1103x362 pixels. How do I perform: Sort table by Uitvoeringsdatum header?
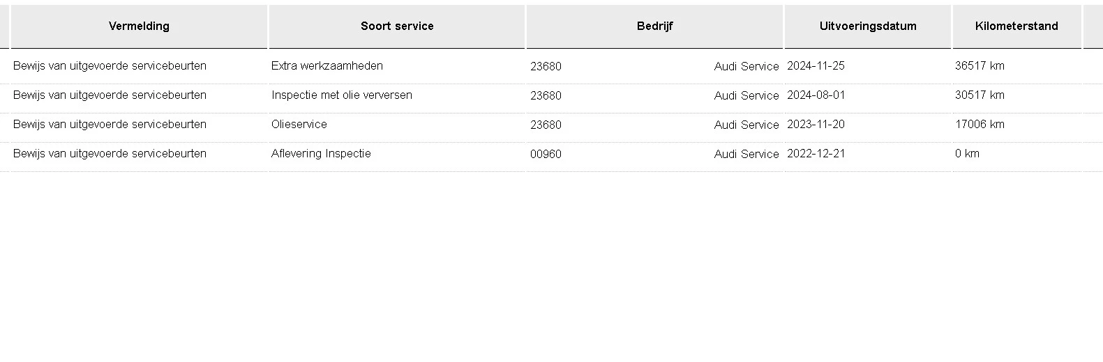(x=868, y=26)
